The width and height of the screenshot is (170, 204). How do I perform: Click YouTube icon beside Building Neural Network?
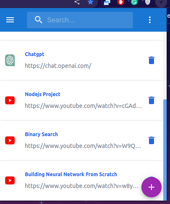click(10, 180)
